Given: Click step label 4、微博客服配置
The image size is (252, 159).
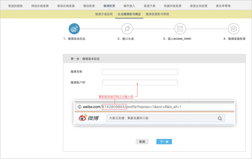Looking at the screenshot, I should [x=235, y=39].
